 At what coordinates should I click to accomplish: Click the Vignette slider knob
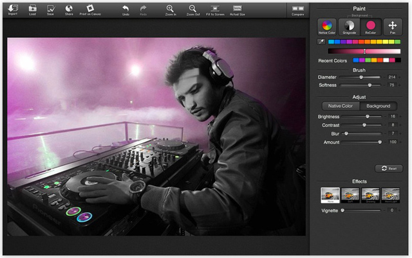342,210
